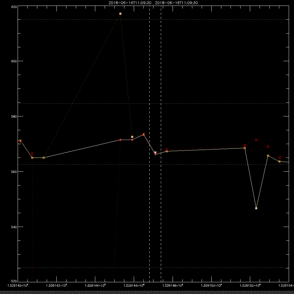The image size is (294, 294).
Task: Click the horizontal dotted line near 615
Action: pos(153,19)
